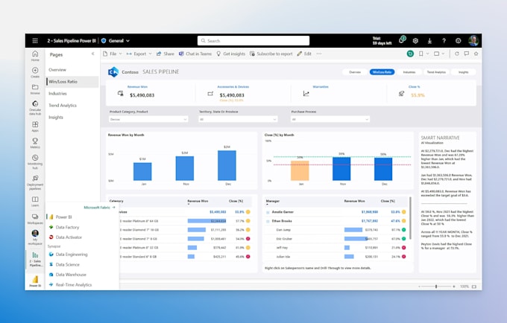The width and height of the screenshot is (507, 323).
Task: Select Win/Loss Ratio in Pages pane
Action: [72, 82]
